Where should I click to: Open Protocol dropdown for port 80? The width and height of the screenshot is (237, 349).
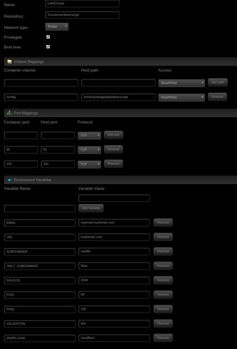[89, 150]
